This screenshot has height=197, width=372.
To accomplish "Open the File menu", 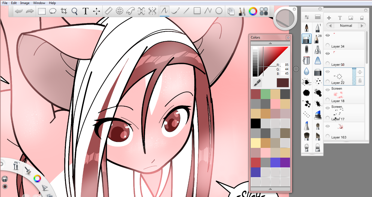I will pyautogui.click(x=5, y=3).
